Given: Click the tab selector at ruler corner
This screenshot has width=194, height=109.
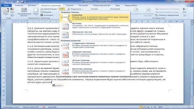Looking at the screenshot, I should coord(3,21).
